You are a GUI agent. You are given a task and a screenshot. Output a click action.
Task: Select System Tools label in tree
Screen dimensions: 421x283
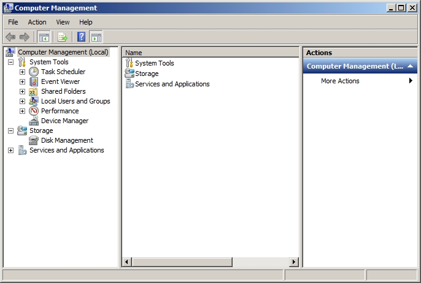coord(49,62)
